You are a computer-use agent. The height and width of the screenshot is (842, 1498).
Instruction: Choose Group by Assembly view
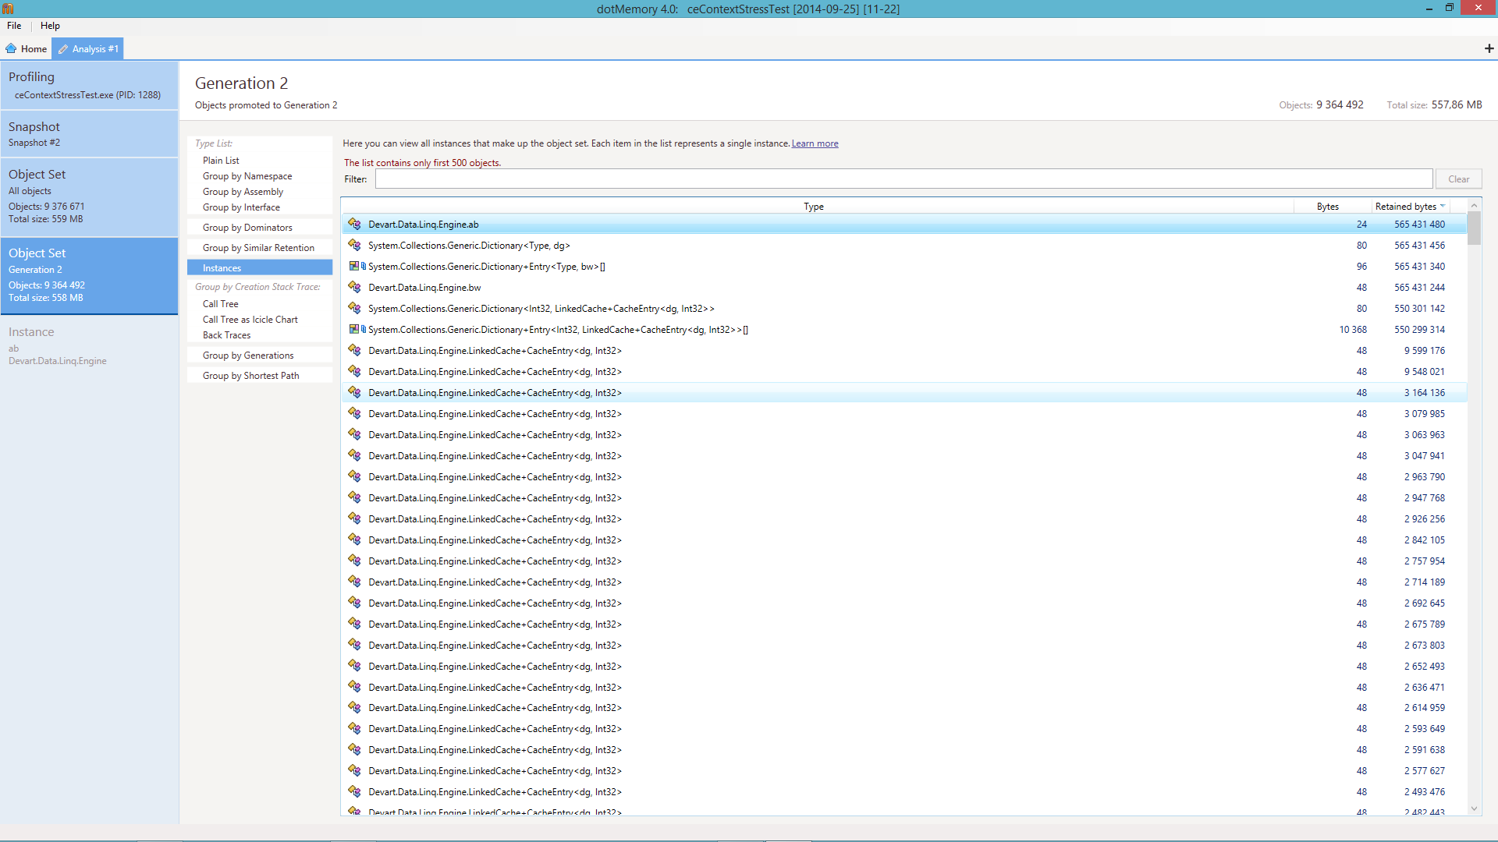(x=243, y=192)
